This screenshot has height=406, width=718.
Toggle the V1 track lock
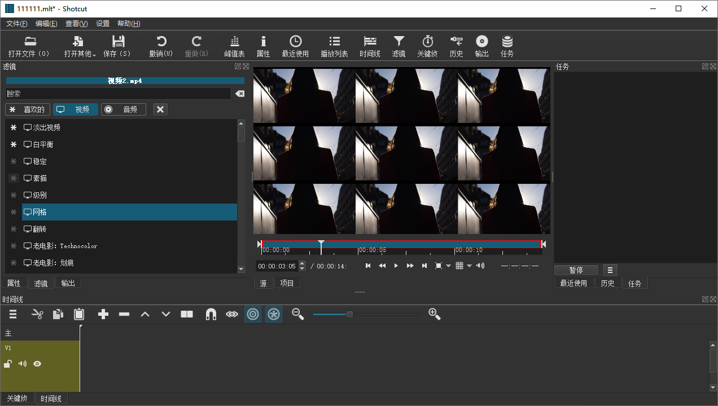[8, 364]
